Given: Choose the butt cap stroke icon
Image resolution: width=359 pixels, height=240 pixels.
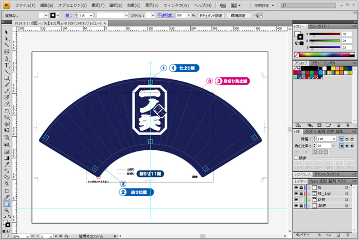Looking at the screenshot, I should pyautogui.click(x=340, y=138).
